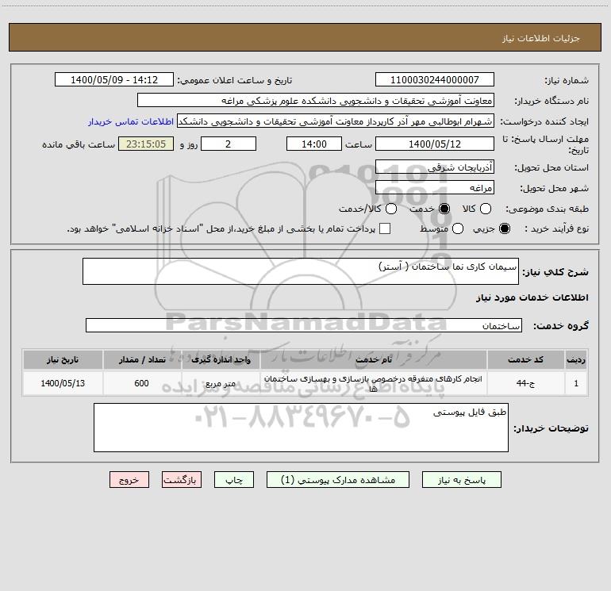Click the بازگشت back button

[x=182, y=480]
